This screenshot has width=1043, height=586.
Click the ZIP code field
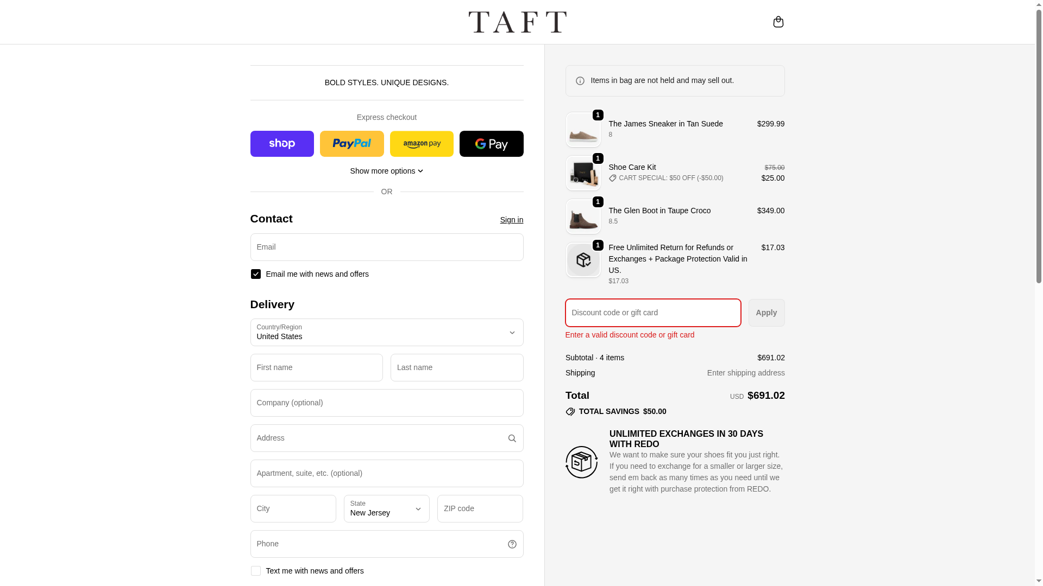480,508
